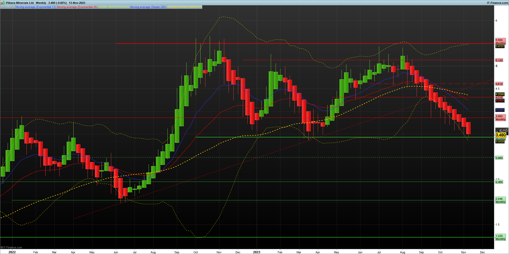This screenshot has height=254, width=509.
Task: Click the 2023 marker on the time axis
Action: click(x=257, y=252)
